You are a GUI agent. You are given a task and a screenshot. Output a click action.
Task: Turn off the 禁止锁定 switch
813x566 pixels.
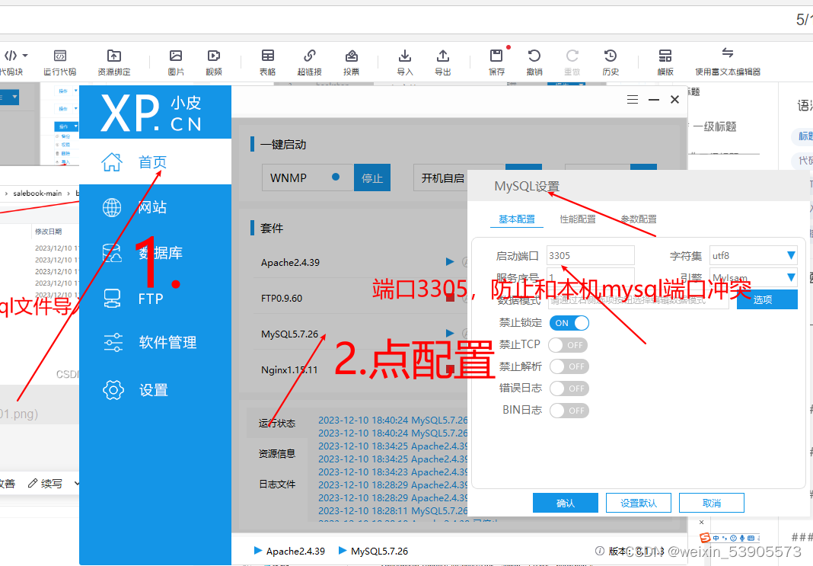tap(569, 323)
